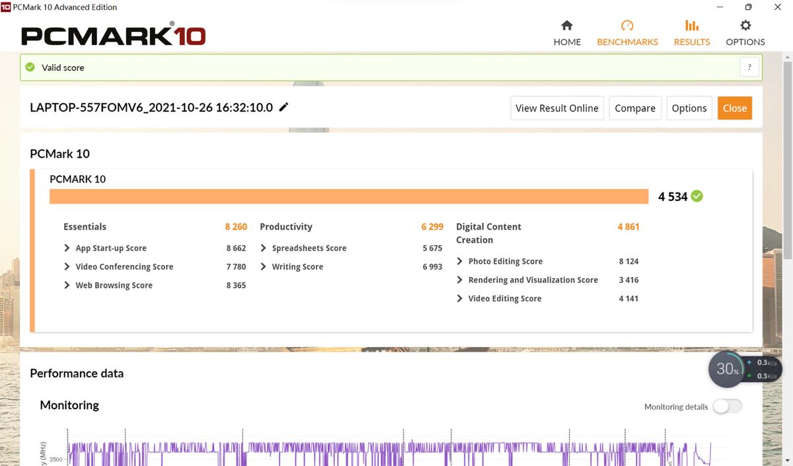Toggle Monitoring details switch
The height and width of the screenshot is (466, 793).
pyautogui.click(x=728, y=407)
